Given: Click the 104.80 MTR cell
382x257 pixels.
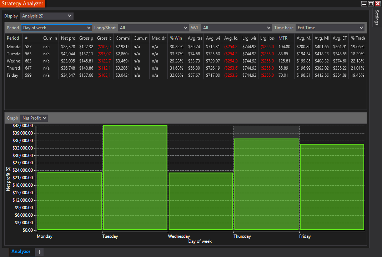Looking at the screenshot, I should point(285,47).
